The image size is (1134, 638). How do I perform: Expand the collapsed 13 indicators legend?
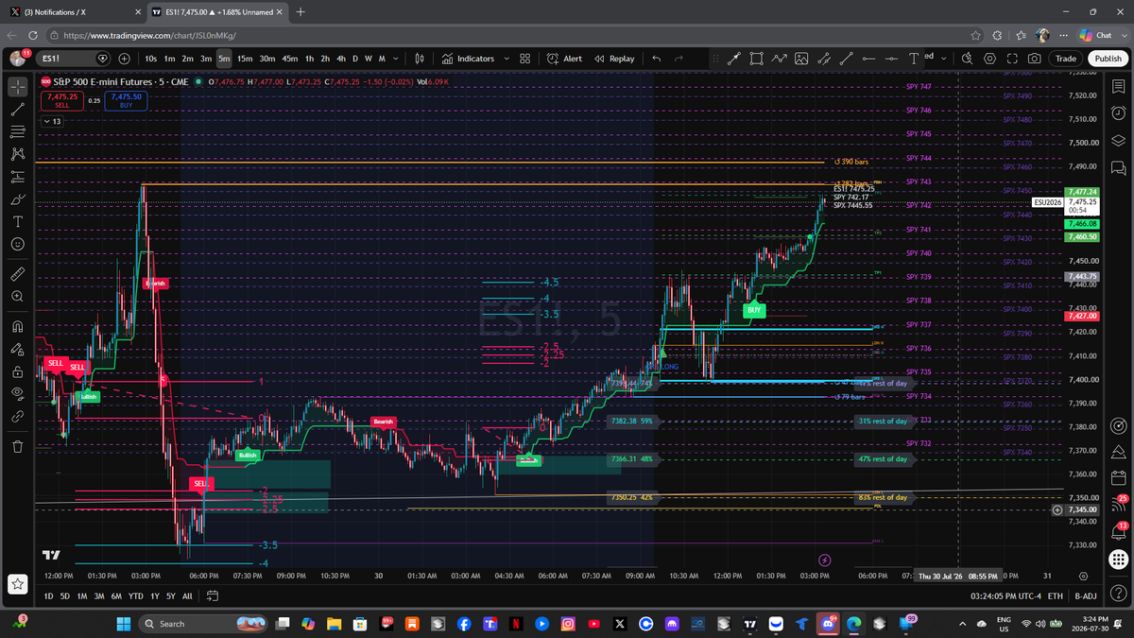[x=53, y=122]
